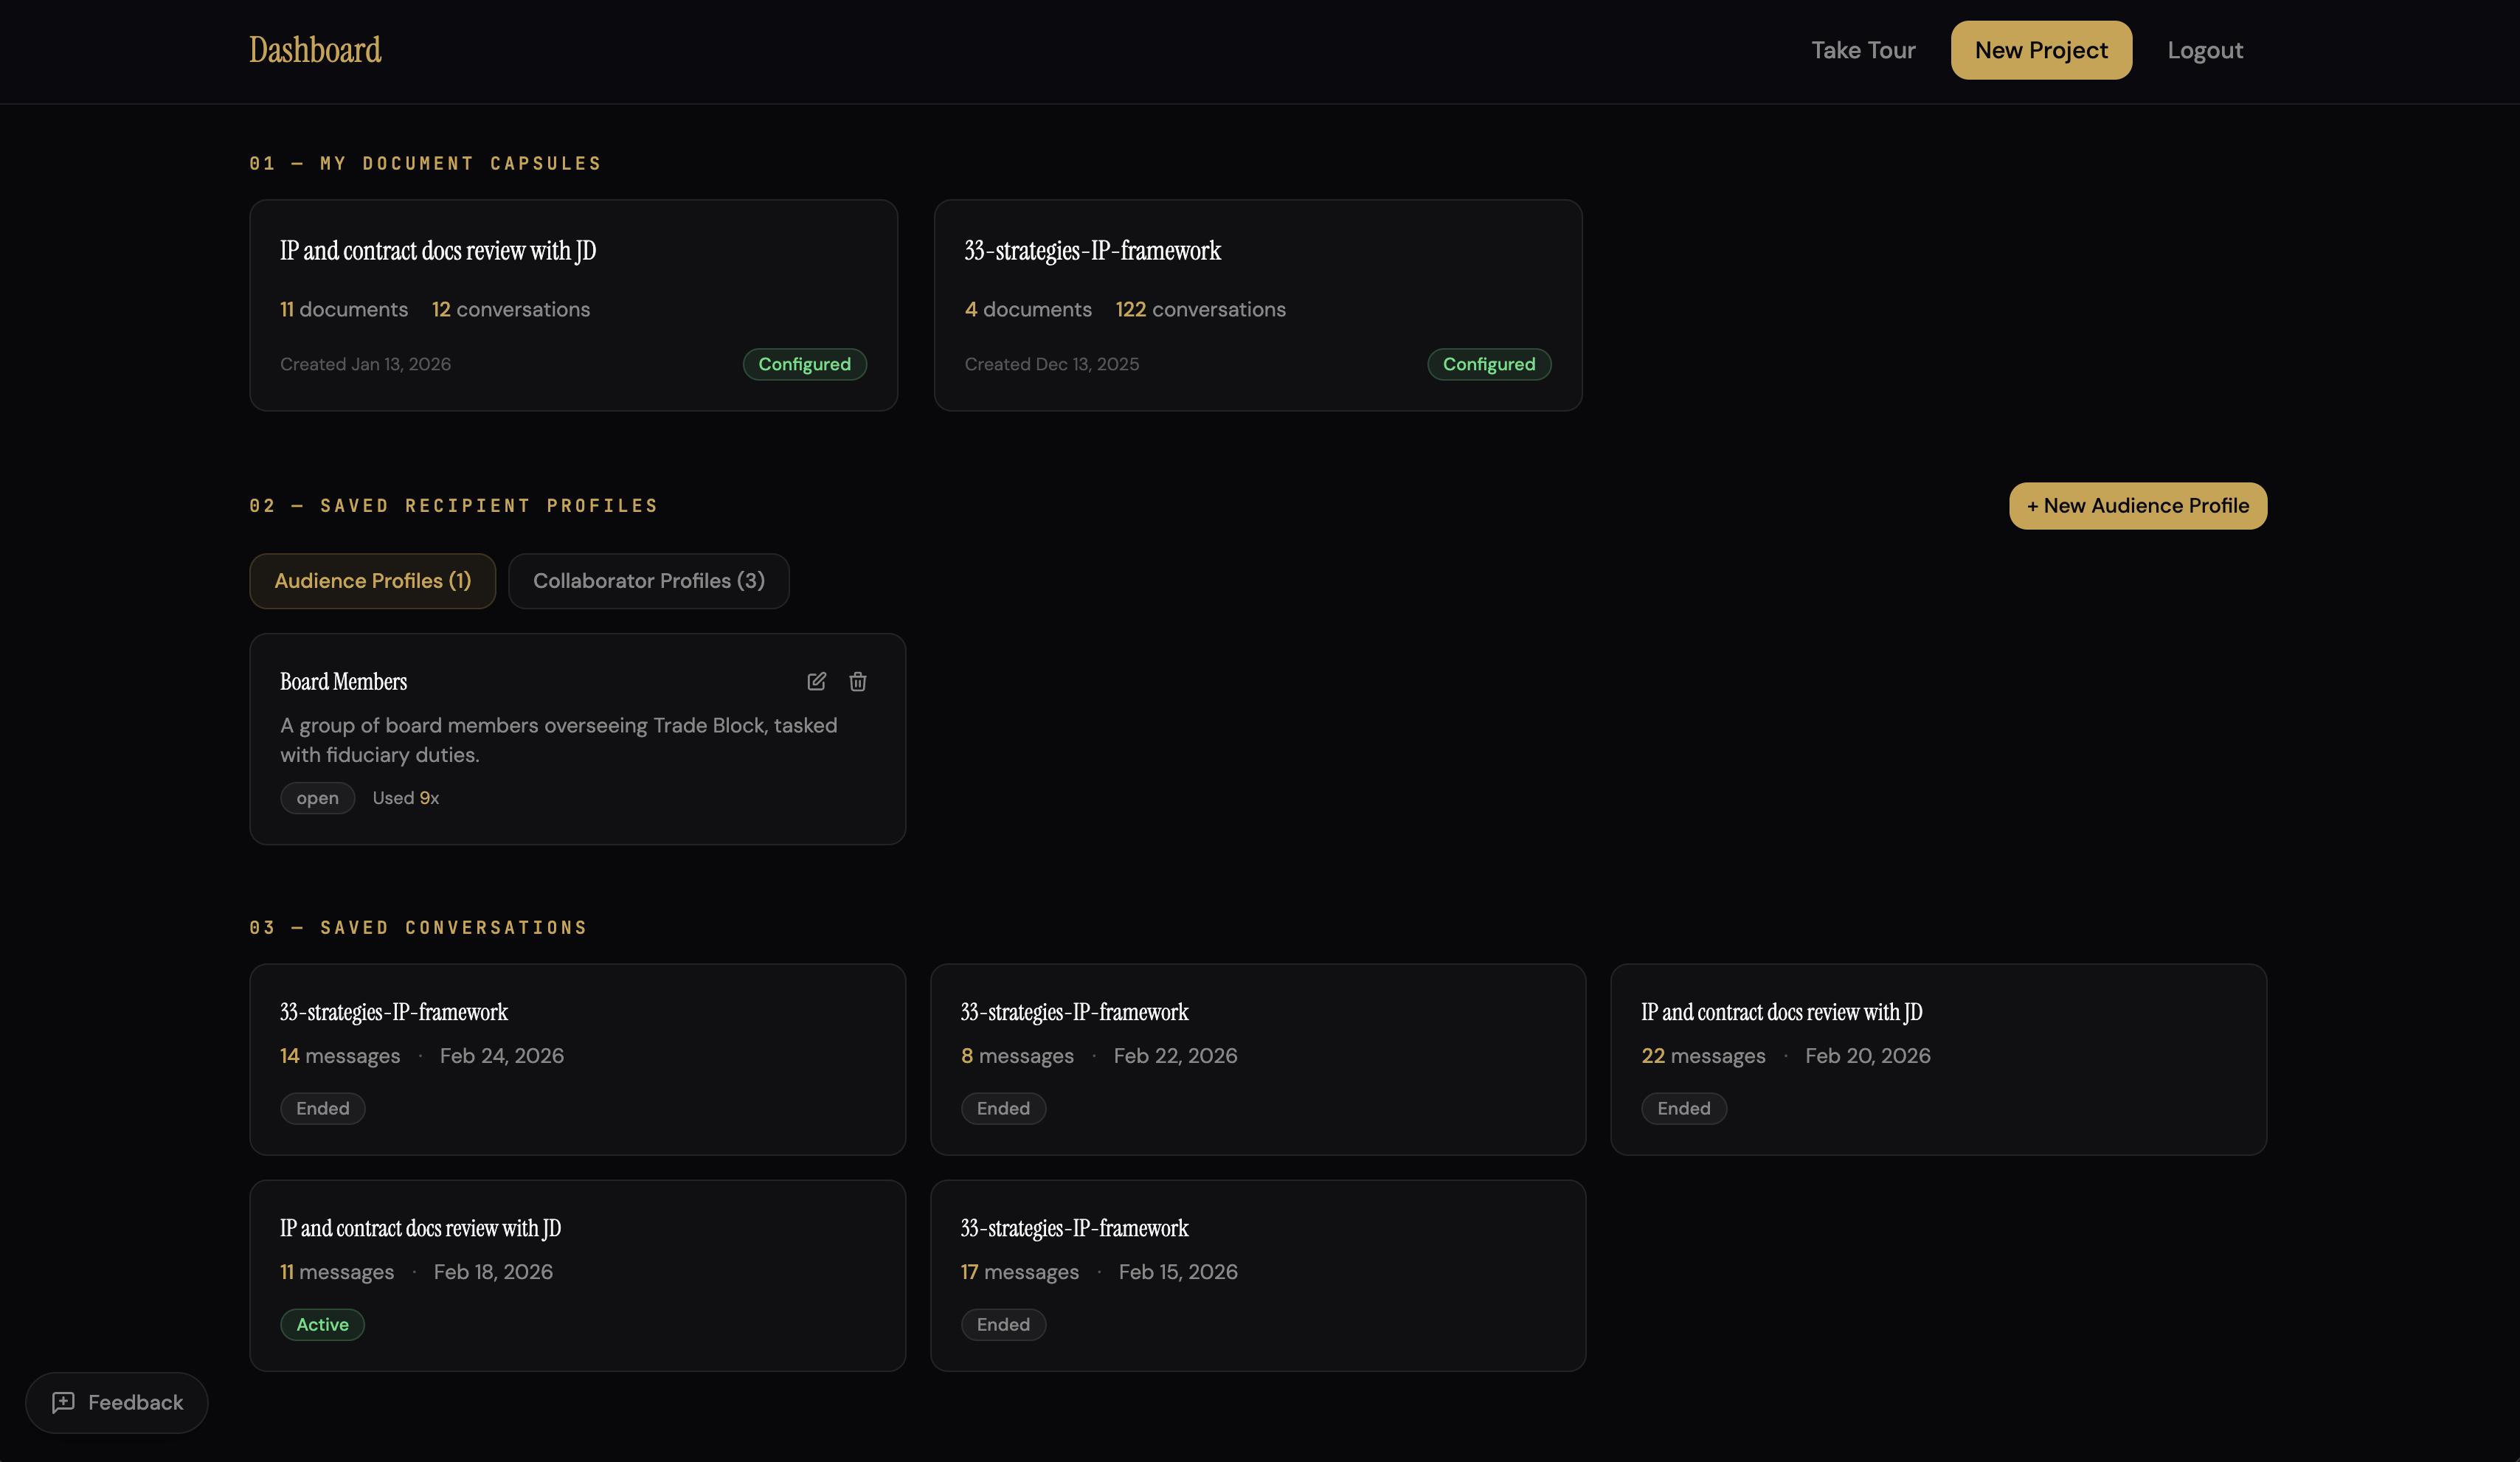The width and height of the screenshot is (2520, 1462).
Task: Click the Configured badge on Jan 13 capsule
Action: click(804, 364)
